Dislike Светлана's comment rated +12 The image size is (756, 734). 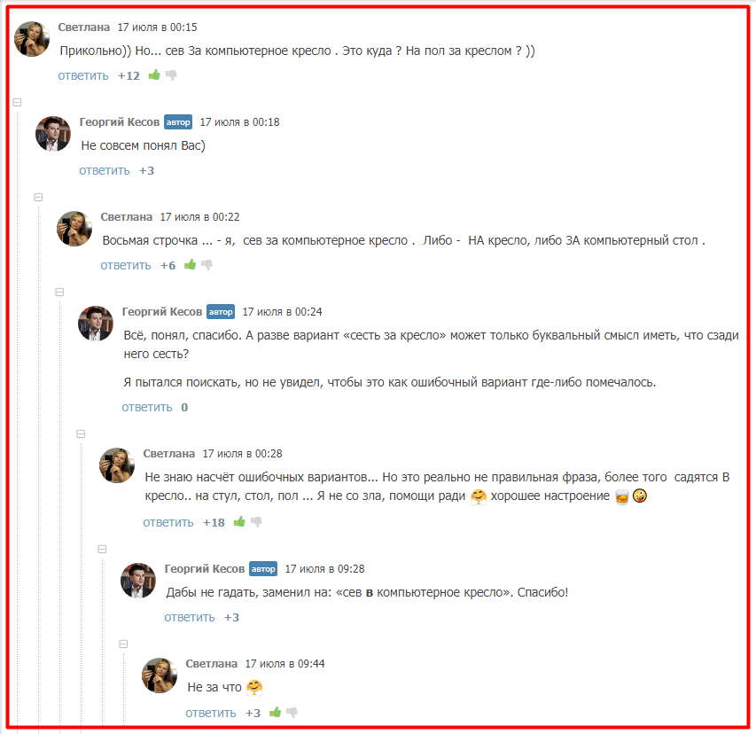[171, 75]
